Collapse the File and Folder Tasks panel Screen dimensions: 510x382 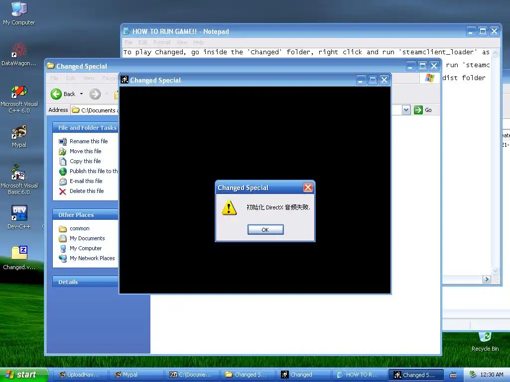point(85,128)
